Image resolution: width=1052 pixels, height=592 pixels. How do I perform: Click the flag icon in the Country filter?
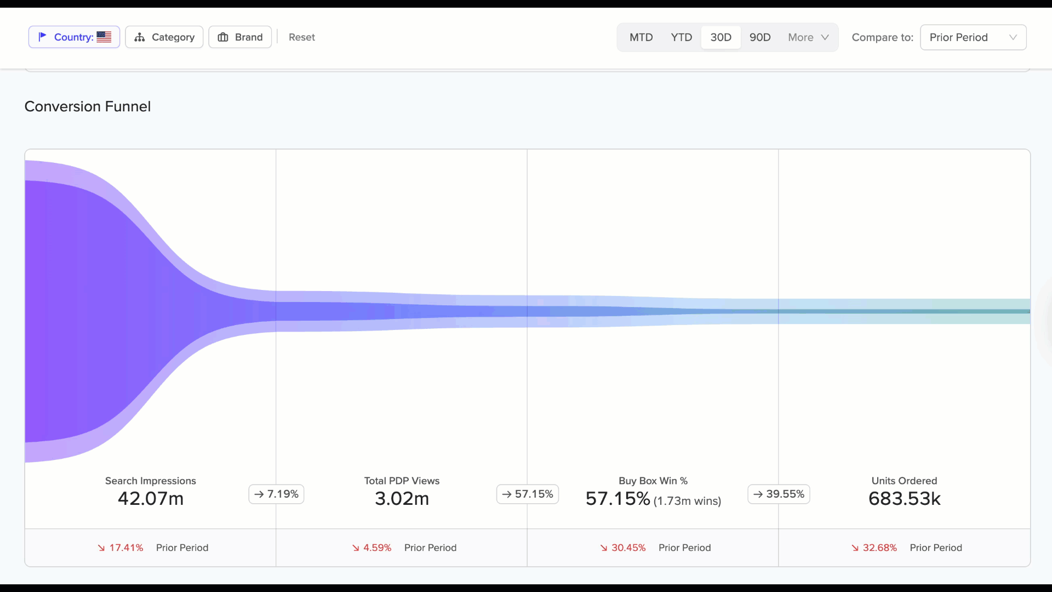click(x=42, y=37)
